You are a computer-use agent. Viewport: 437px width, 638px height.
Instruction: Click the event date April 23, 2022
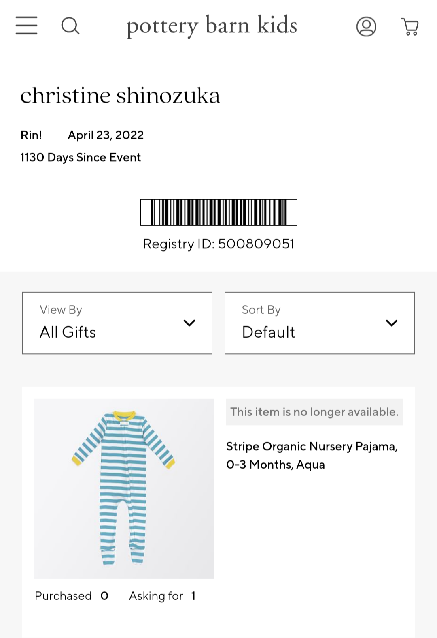pos(106,135)
